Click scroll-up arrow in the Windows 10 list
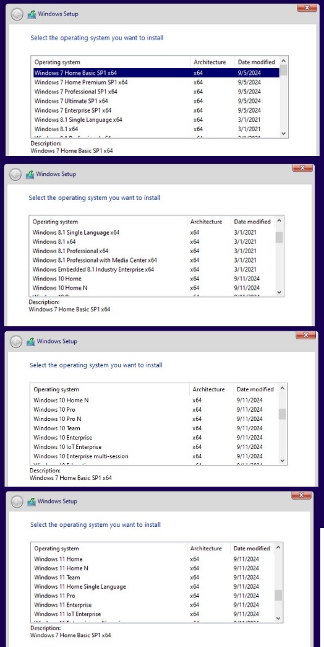The height and width of the screenshot is (647, 324). click(x=283, y=388)
